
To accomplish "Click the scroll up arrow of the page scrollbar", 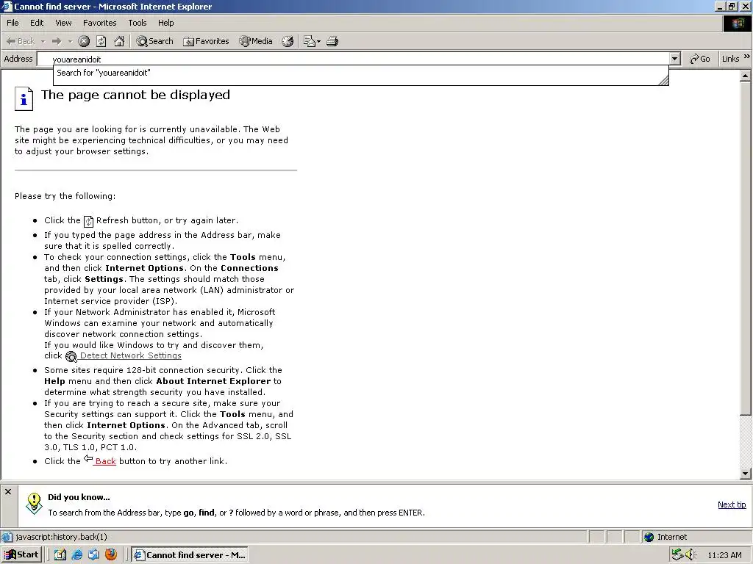I will [746, 76].
